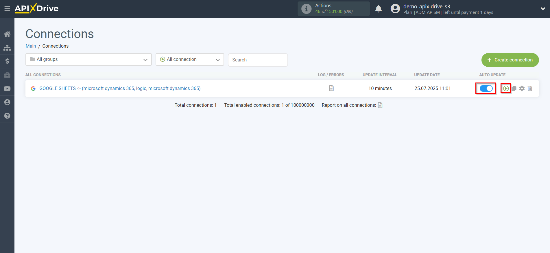This screenshot has height=253, width=550.
Task: Delete the Google Sheets connection
Action: pyautogui.click(x=530, y=88)
